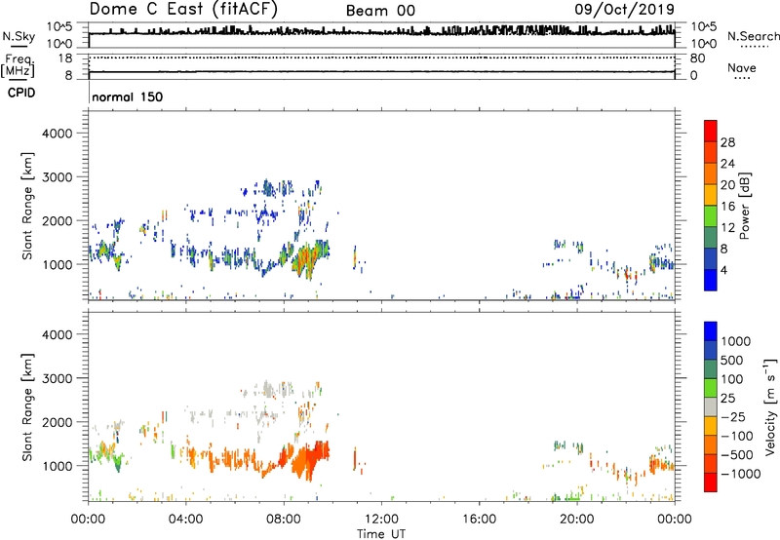Click the '10^5' left noise axis label
The width and height of the screenshot is (780, 540).
tap(59, 27)
